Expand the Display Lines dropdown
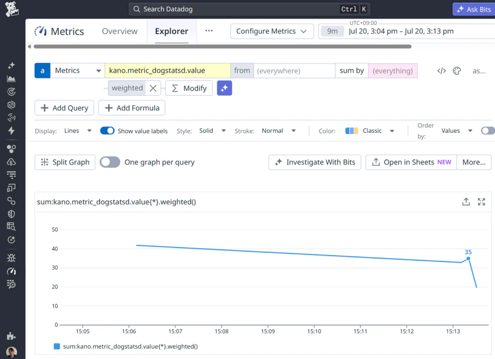The width and height of the screenshot is (495, 359). pyautogui.click(x=77, y=130)
